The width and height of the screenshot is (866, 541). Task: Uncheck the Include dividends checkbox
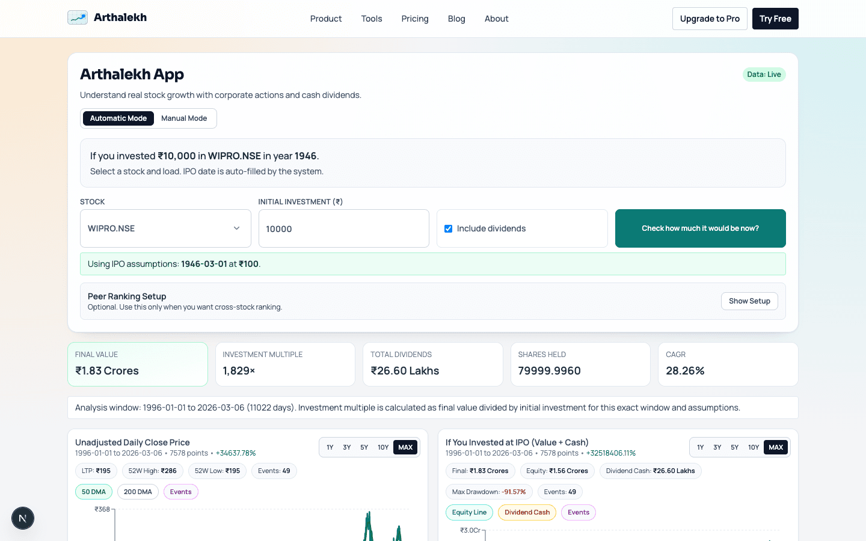pos(448,228)
